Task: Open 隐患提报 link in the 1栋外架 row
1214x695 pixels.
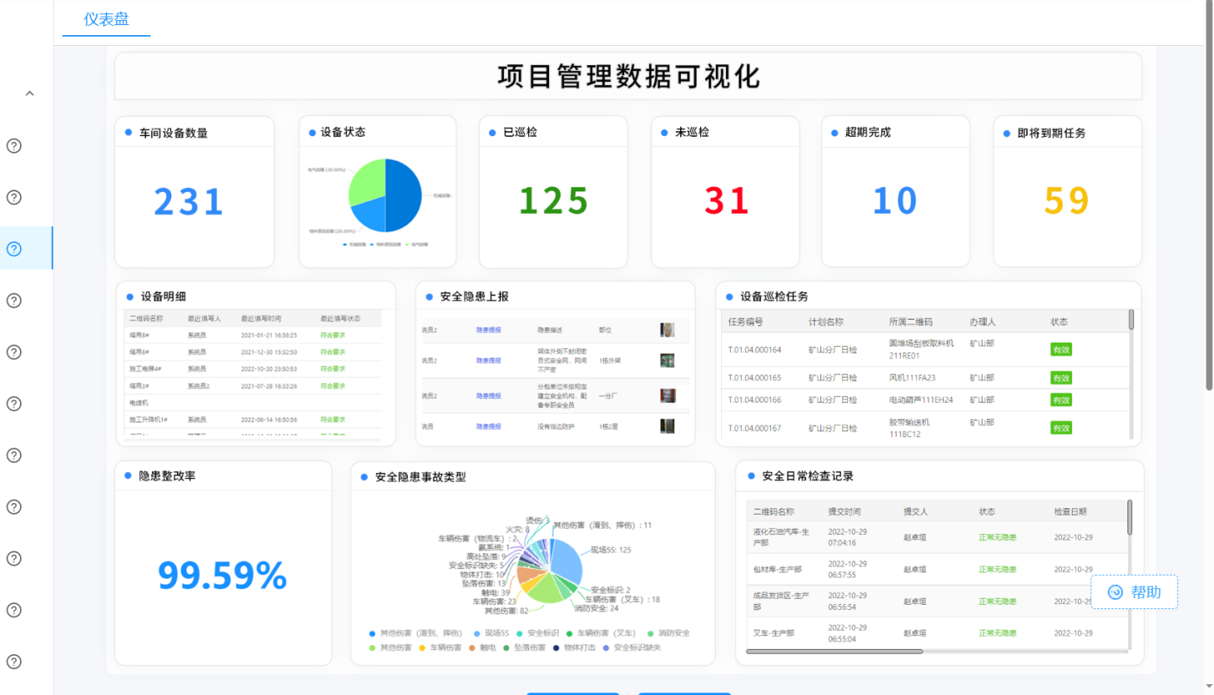Action: (x=489, y=361)
